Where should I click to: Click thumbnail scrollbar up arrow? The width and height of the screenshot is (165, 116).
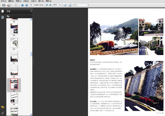[x=31, y=19]
